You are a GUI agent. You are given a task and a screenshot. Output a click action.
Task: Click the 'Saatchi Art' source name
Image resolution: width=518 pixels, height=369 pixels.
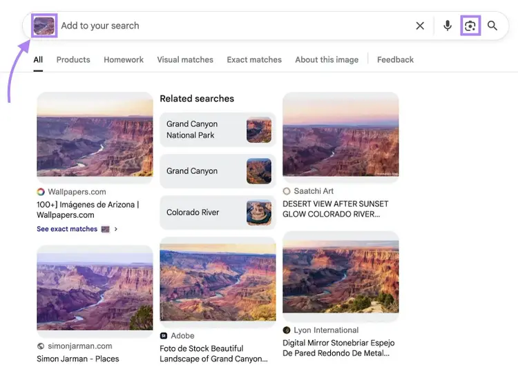point(314,191)
